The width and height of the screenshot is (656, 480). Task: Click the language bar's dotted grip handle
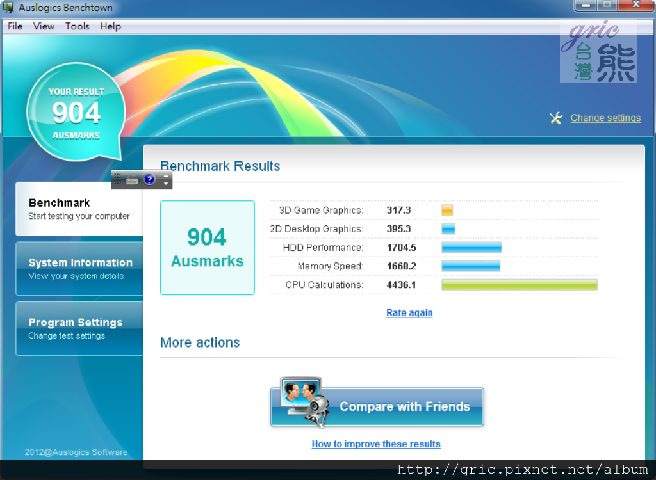pyautogui.click(x=117, y=180)
